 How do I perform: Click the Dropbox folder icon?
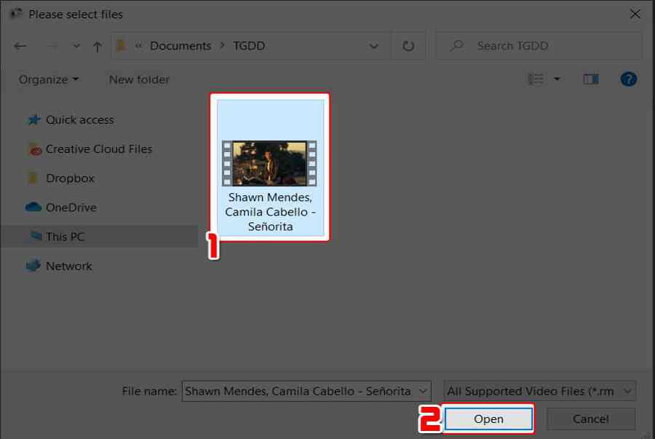33,178
